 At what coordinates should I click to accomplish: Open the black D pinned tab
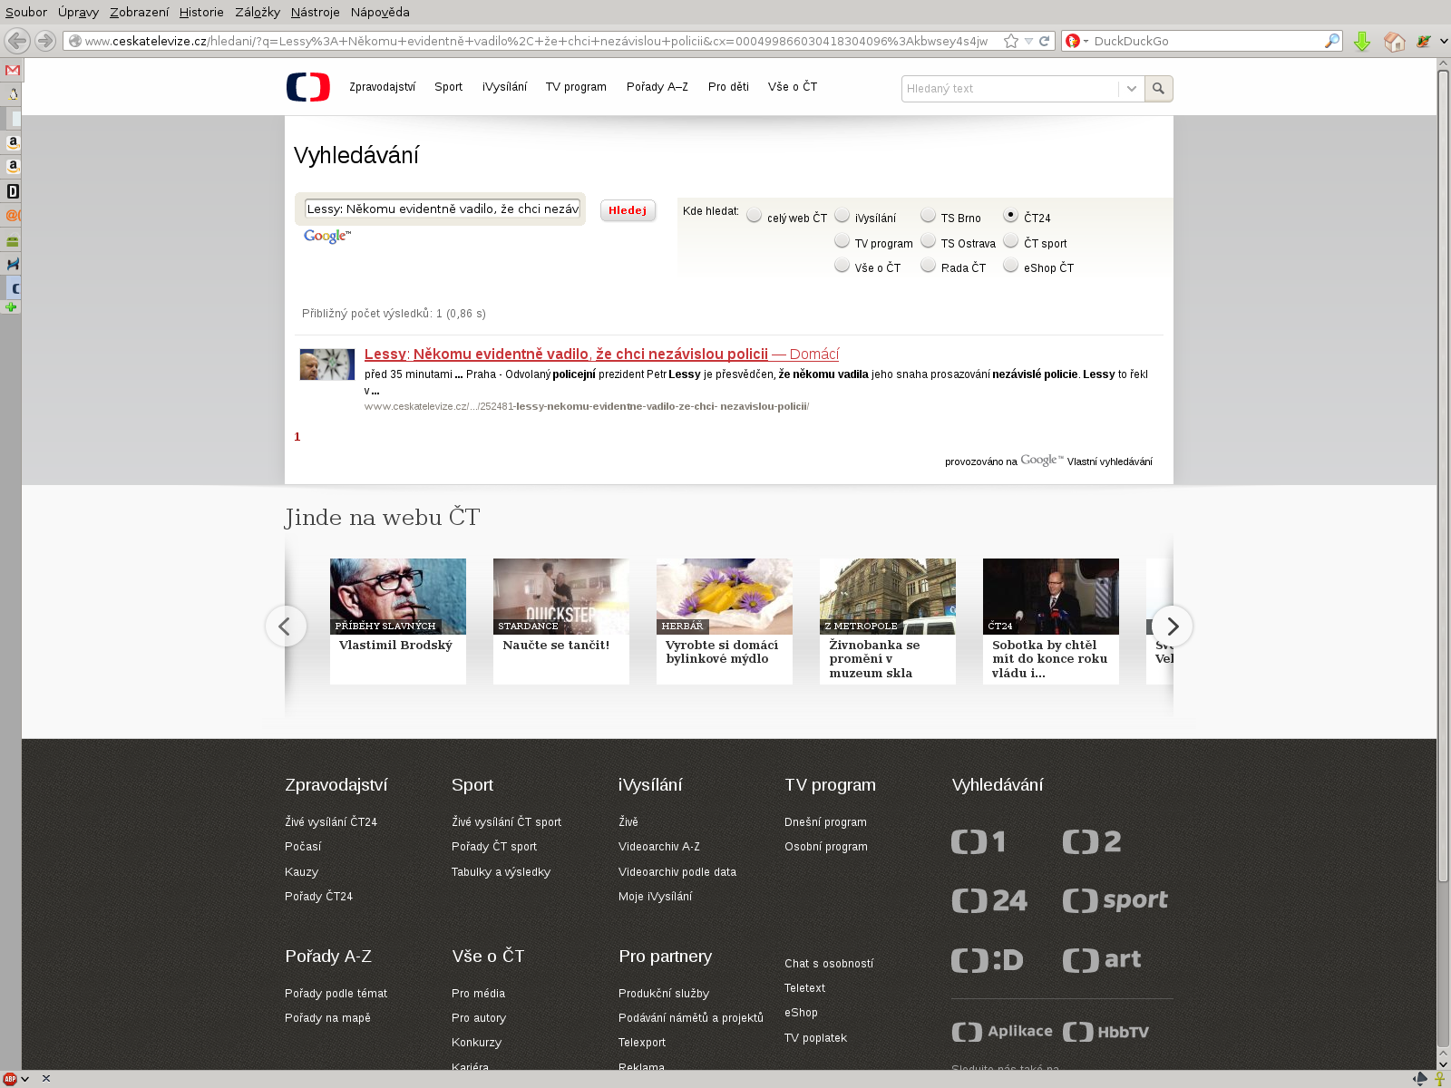[13, 191]
